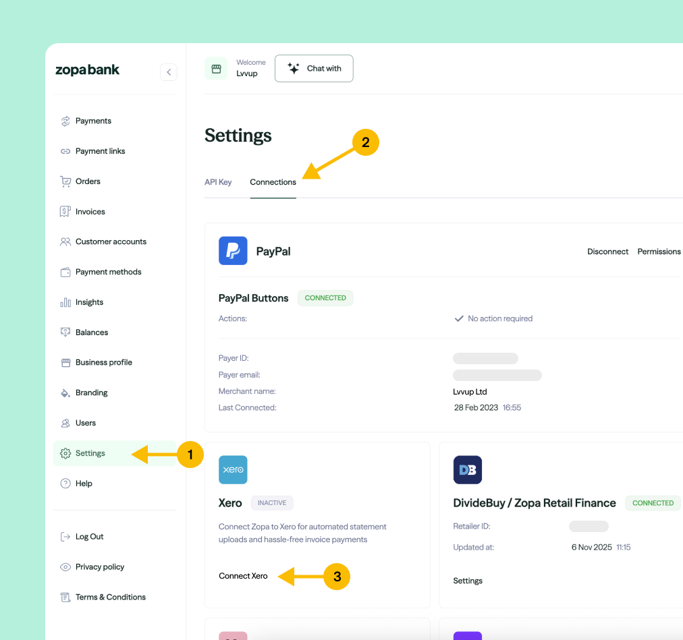Open Settings for DivideBuy / Zopa Retail Finance

tap(468, 581)
